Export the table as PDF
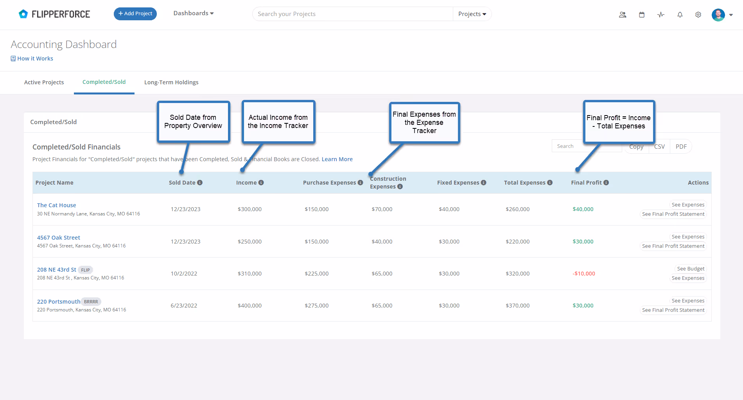The height and width of the screenshot is (400, 743). coord(681,147)
